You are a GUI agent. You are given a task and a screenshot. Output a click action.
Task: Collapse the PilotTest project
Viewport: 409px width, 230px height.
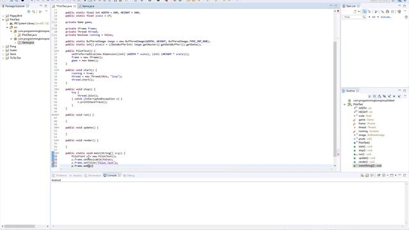coord(3,20)
